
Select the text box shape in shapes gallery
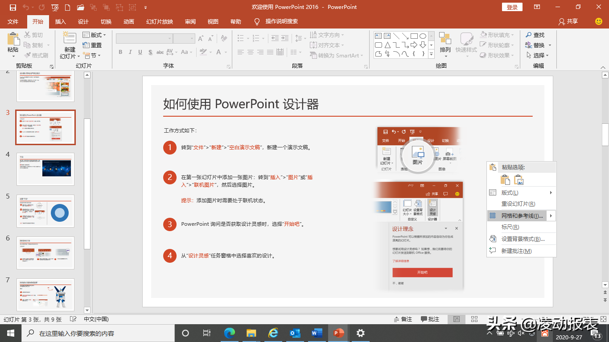pos(378,36)
